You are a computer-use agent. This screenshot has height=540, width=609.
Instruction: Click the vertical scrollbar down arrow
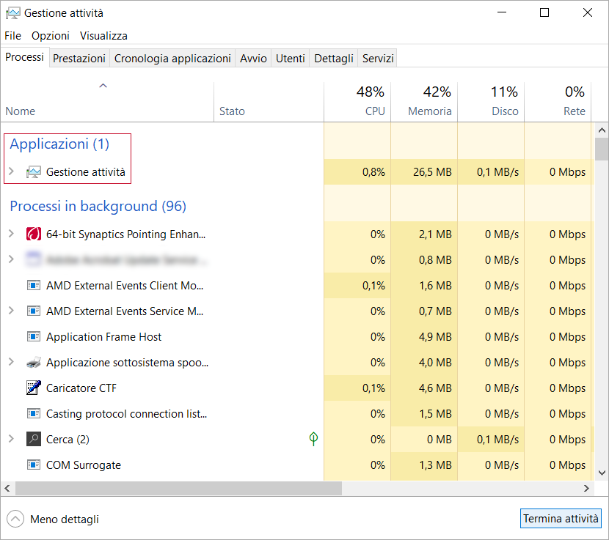coord(602,473)
